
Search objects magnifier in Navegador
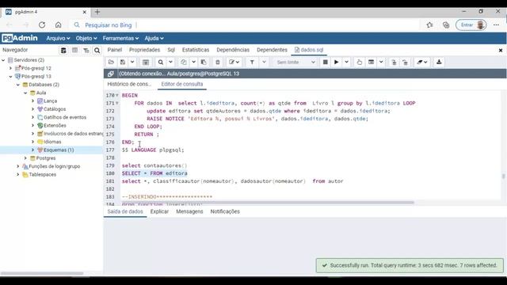97,50
